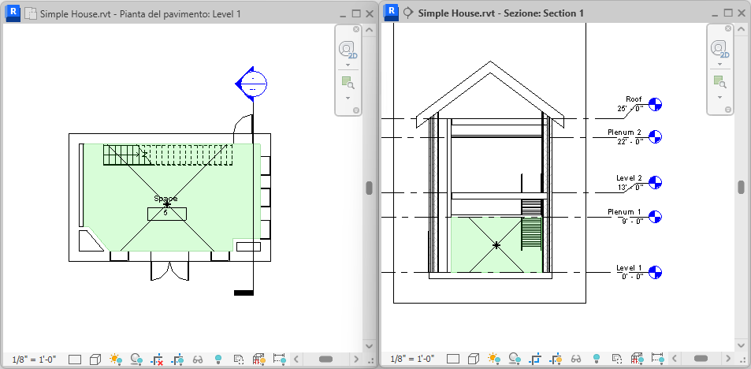Select the Level 2 level head symbol
This screenshot has height=369, width=751.
(655, 183)
